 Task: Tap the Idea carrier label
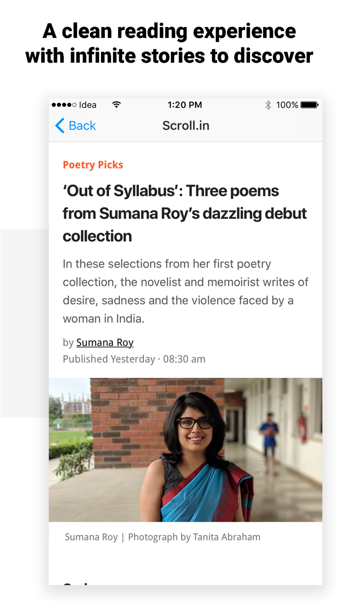point(88,105)
